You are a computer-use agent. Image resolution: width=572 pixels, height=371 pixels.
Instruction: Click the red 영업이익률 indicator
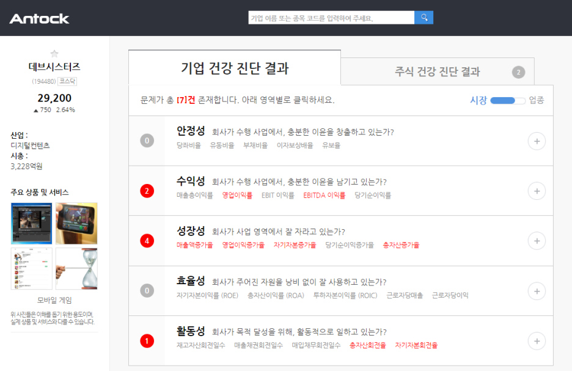237,195
